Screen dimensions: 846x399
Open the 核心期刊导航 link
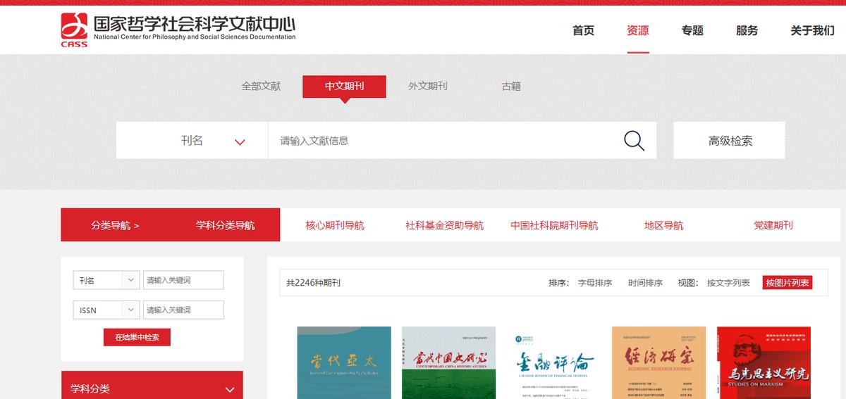point(335,225)
